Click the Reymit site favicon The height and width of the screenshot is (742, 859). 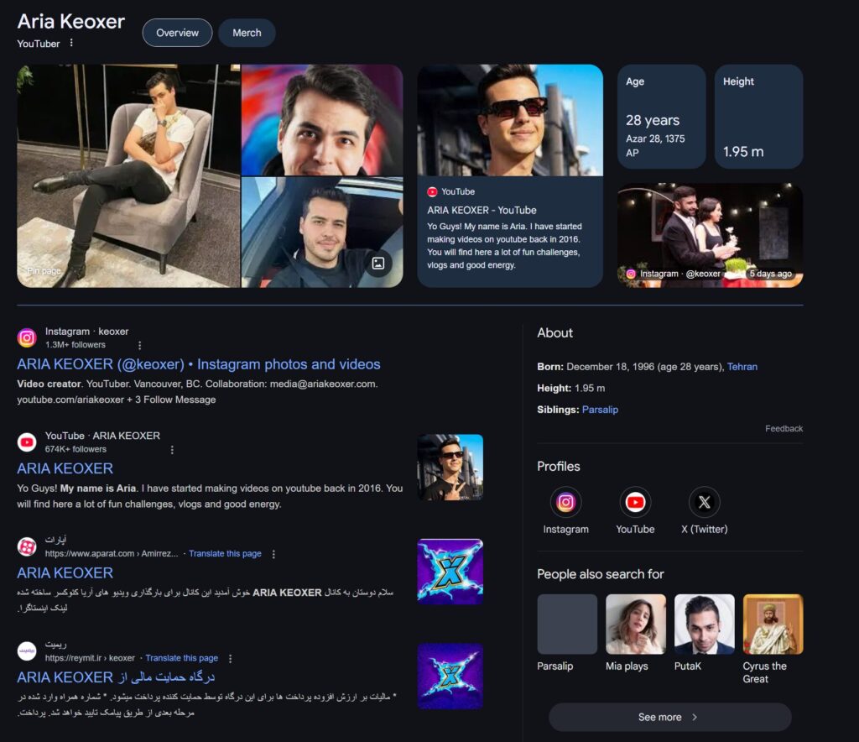(27, 651)
